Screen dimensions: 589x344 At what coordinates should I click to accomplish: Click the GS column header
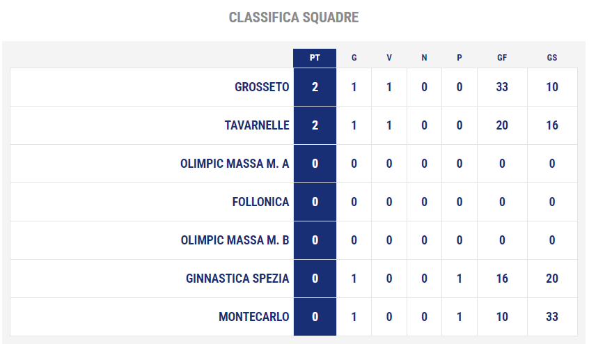(x=552, y=58)
